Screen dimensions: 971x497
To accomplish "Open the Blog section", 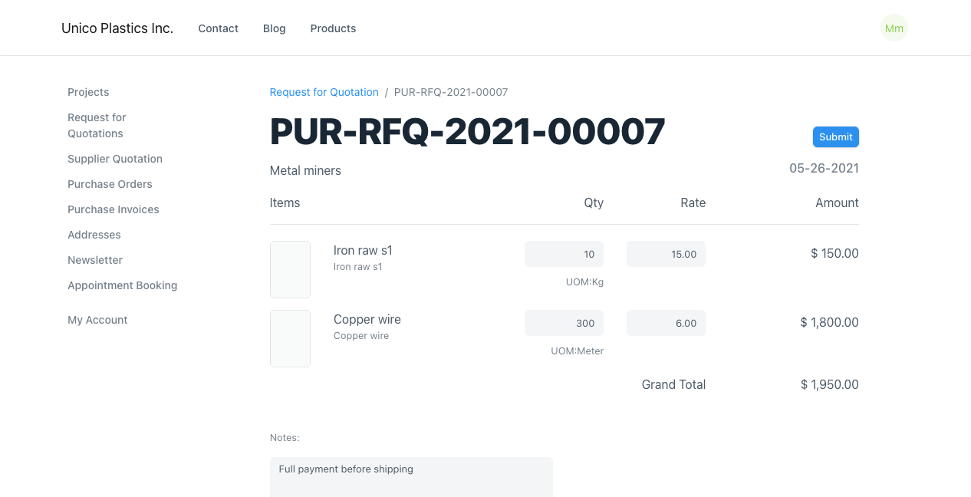I will tap(274, 28).
